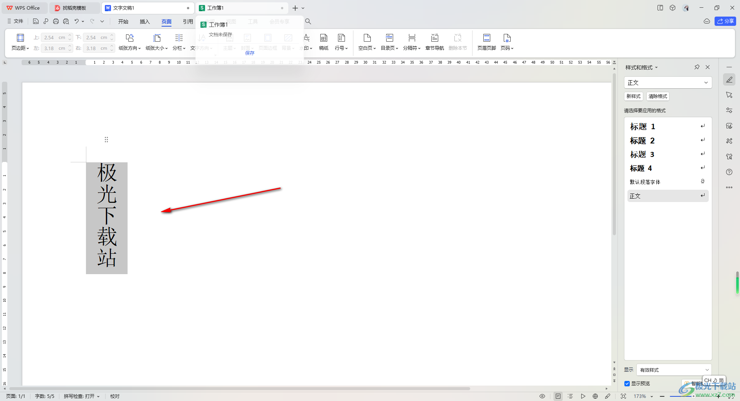740x401 pixels.
Task: Click the 校对 proofreading button in status bar
Action: pyautogui.click(x=115, y=396)
